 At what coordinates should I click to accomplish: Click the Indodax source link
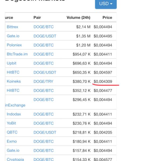14,114
